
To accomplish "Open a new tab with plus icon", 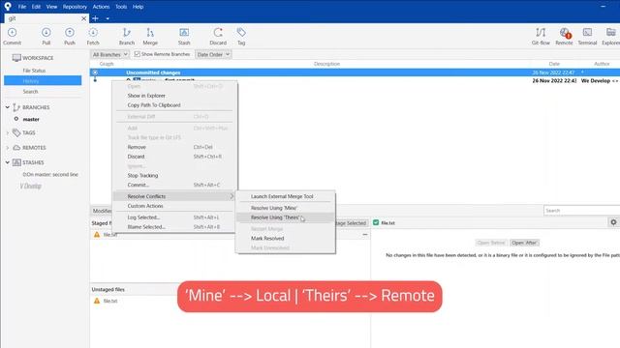I will 95,18.
